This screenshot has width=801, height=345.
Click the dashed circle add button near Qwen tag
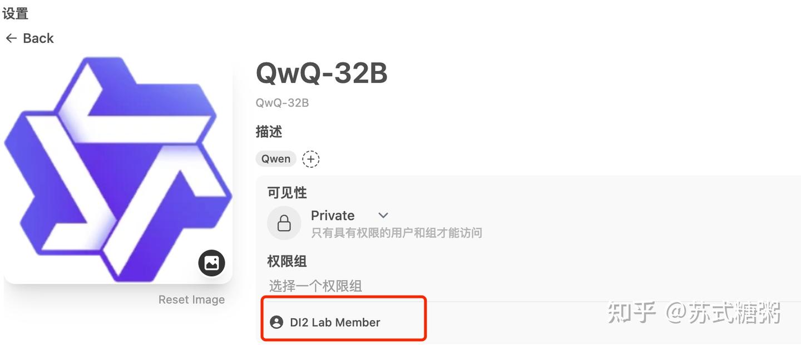[310, 159]
